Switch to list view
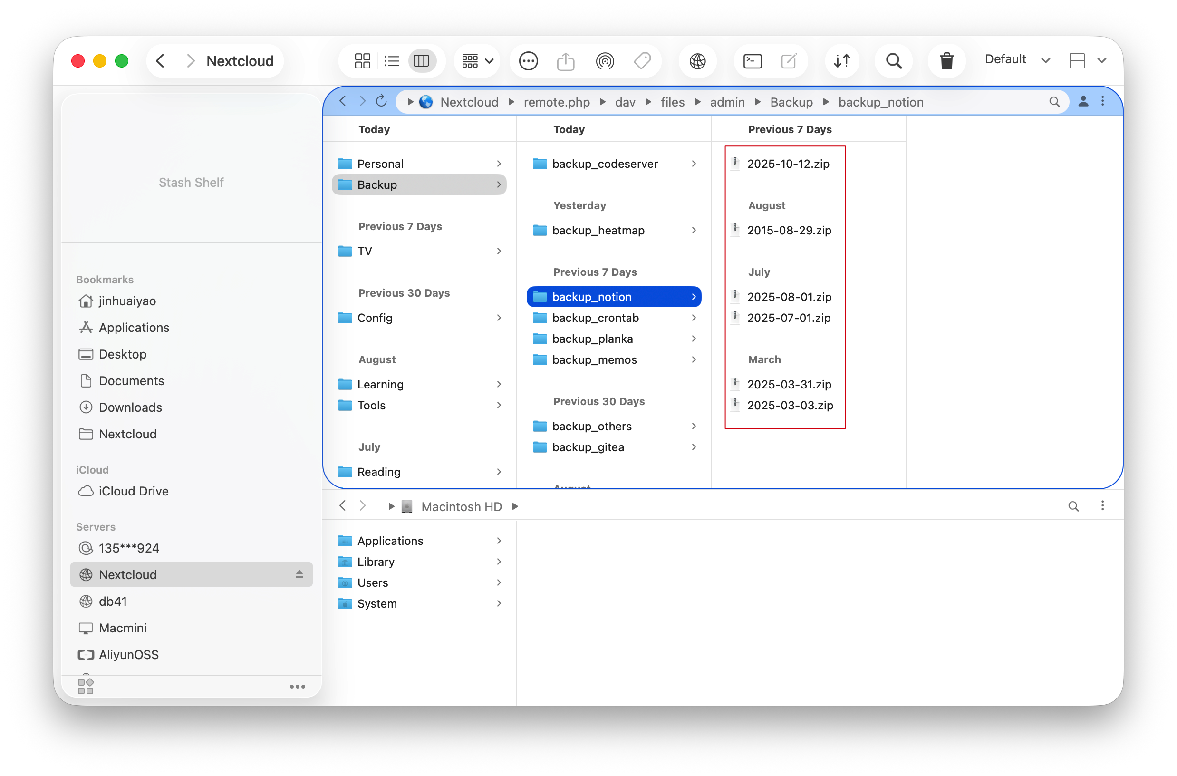The height and width of the screenshot is (776, 1177). click(391, 61)
